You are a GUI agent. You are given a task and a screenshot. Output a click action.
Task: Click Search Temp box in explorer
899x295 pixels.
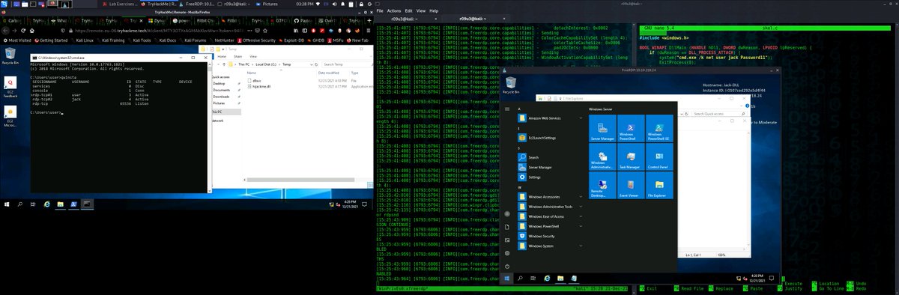[348, 64]
